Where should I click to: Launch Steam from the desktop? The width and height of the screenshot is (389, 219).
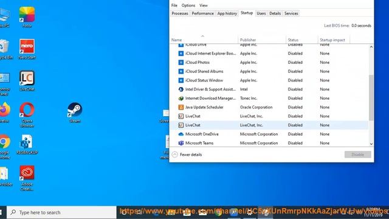click(75, 112)
